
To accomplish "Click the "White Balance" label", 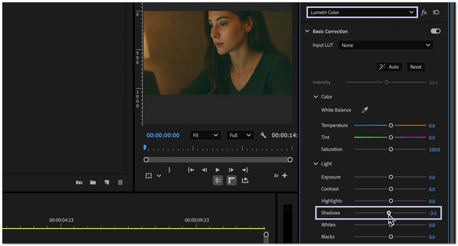I will point(336,110).
